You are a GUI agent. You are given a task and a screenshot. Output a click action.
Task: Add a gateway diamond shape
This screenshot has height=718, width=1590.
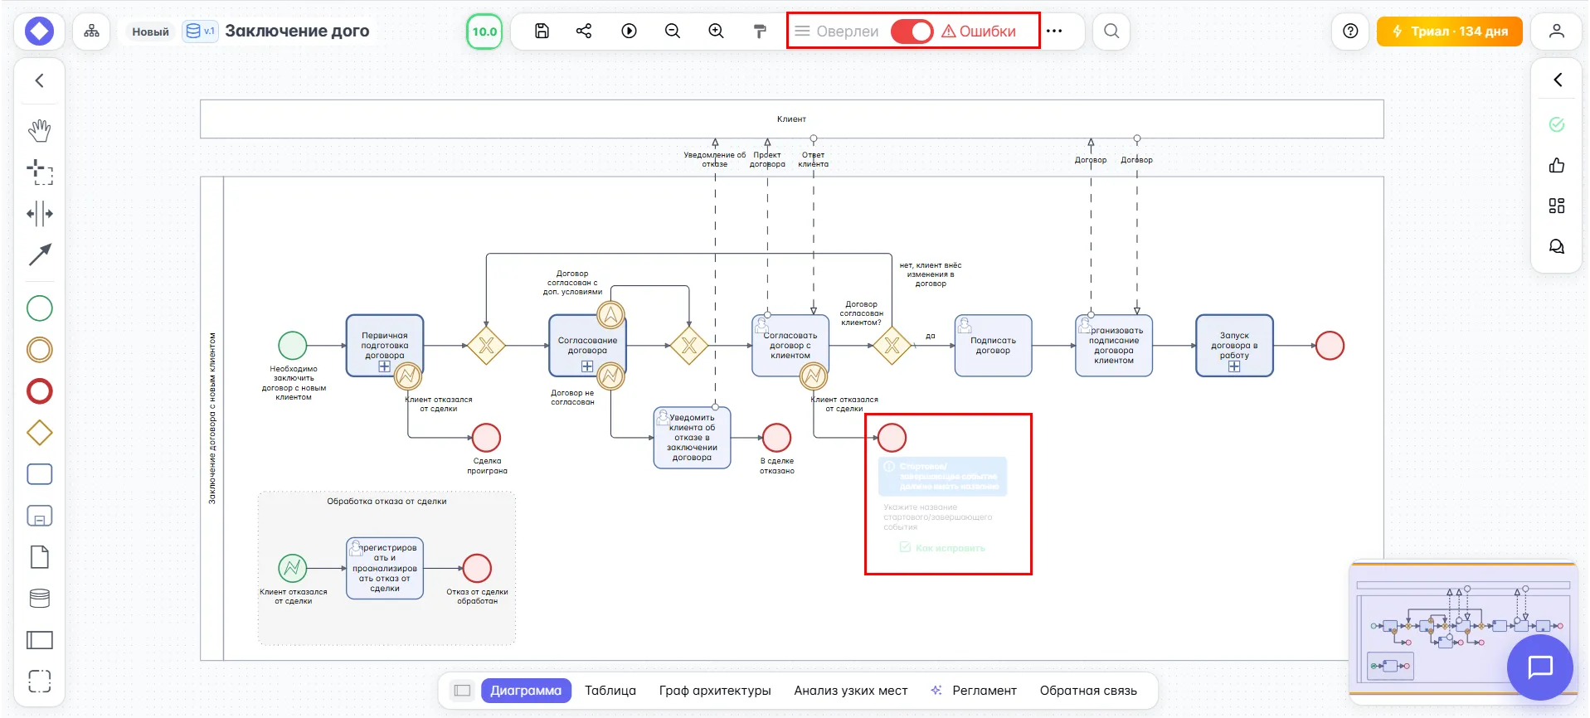pos(39,433)
